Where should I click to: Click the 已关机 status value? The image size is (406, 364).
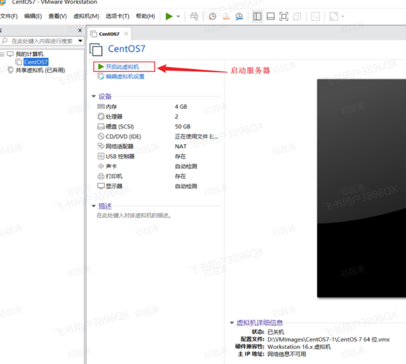(x=276, y=332)
